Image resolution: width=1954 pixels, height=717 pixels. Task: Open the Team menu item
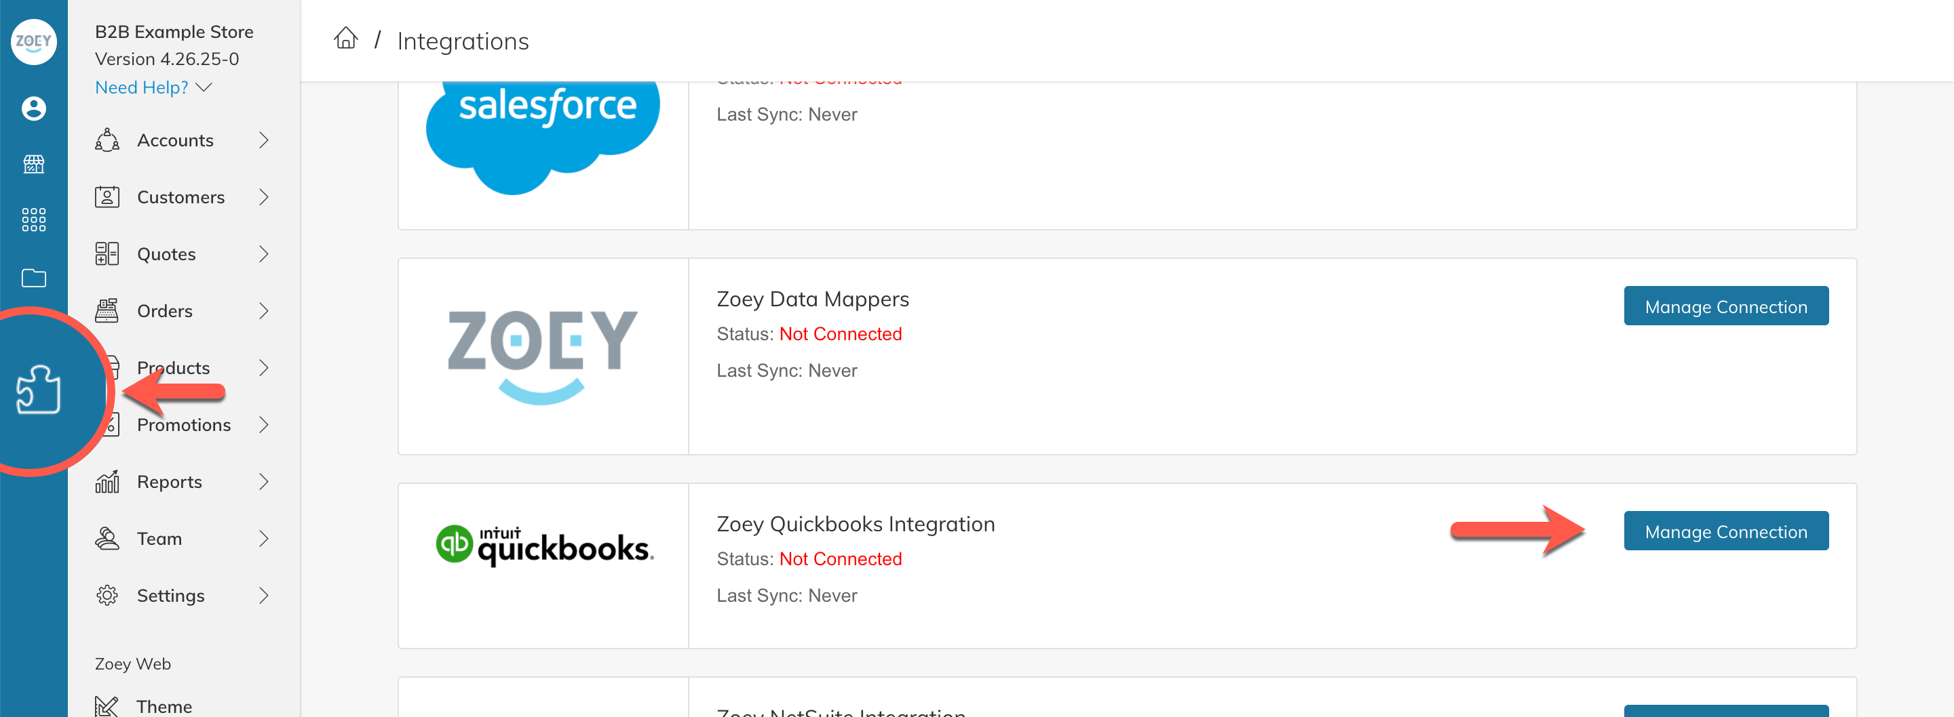183,538
